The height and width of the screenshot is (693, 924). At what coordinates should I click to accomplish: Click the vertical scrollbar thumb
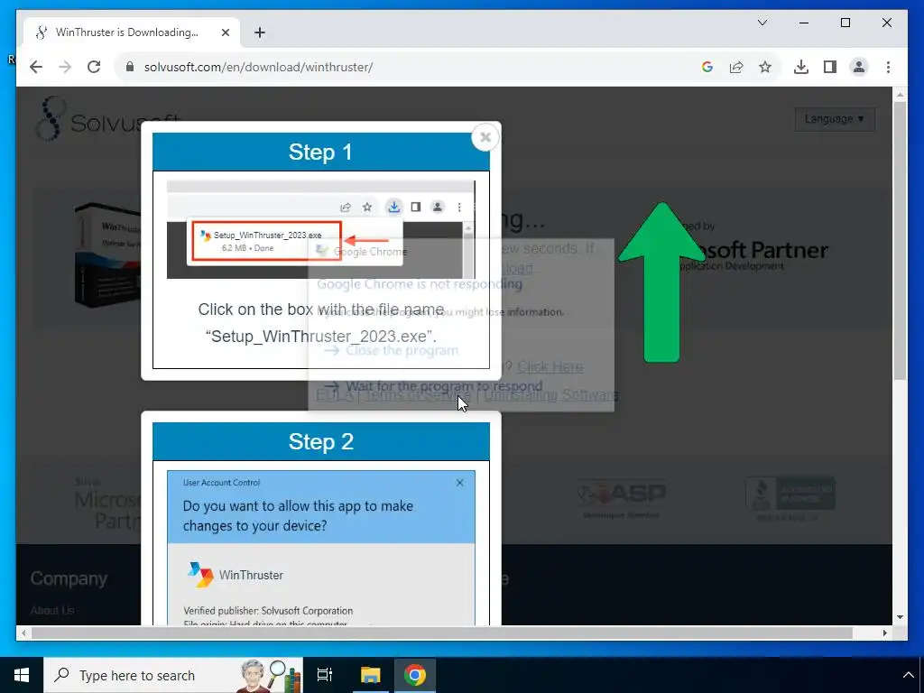(x=900, y=240)
